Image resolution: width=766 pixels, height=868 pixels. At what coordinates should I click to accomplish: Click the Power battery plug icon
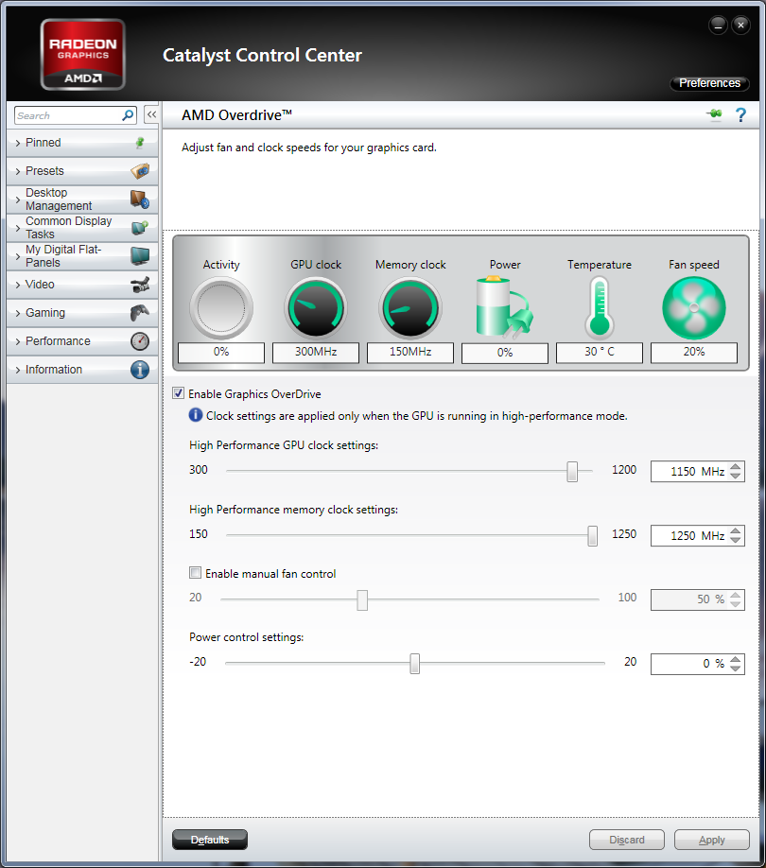coord(504,308)
